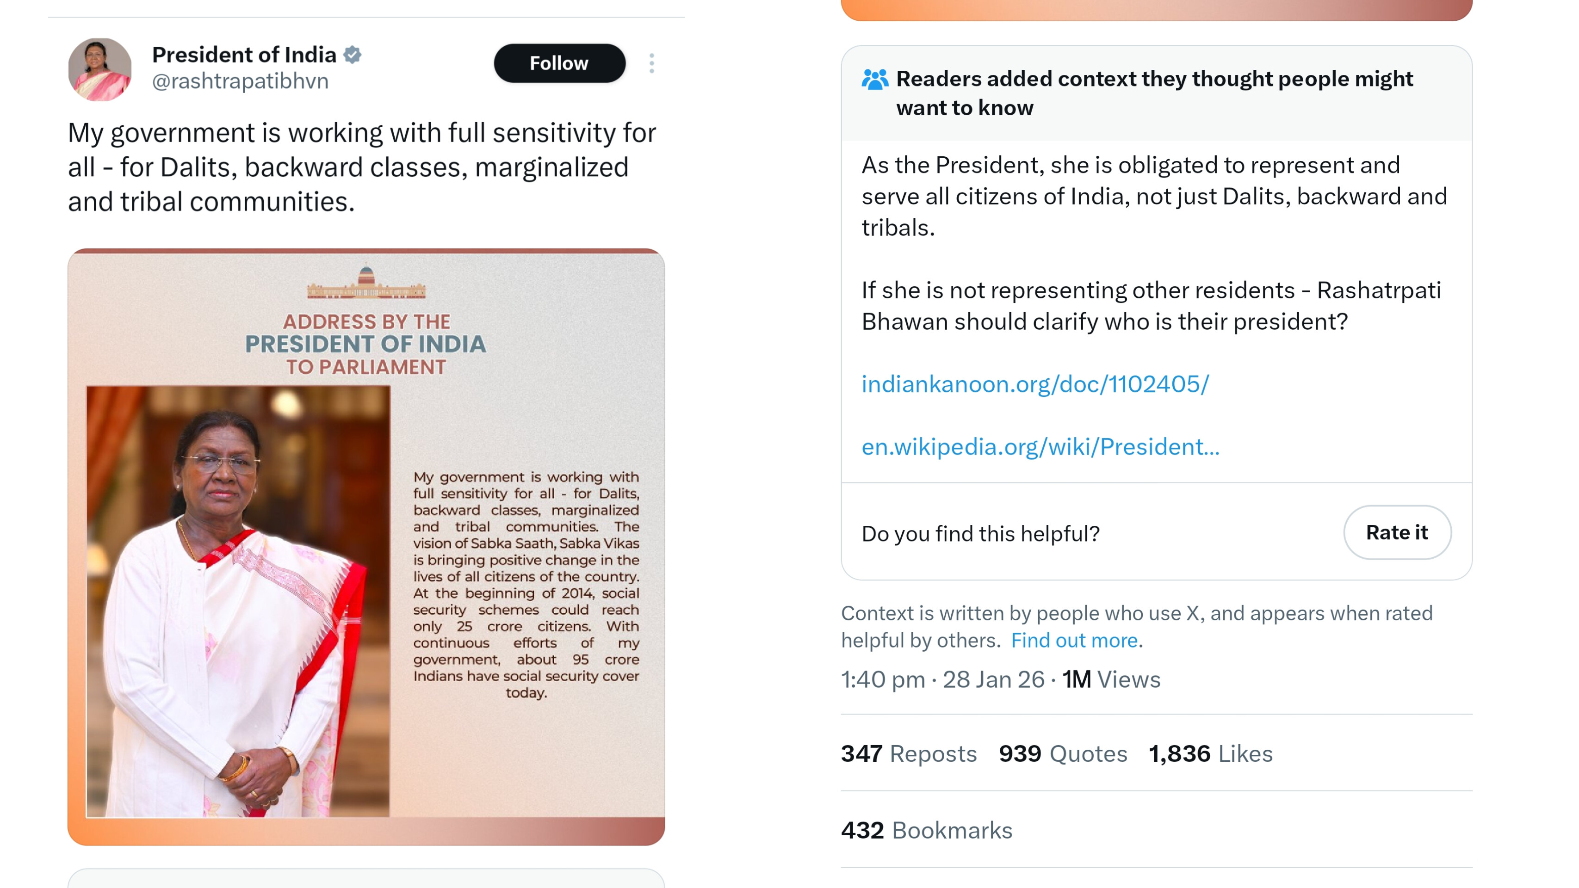Click the President of India display name
Screen dimensions: 1579x888
tap(244, 55)
